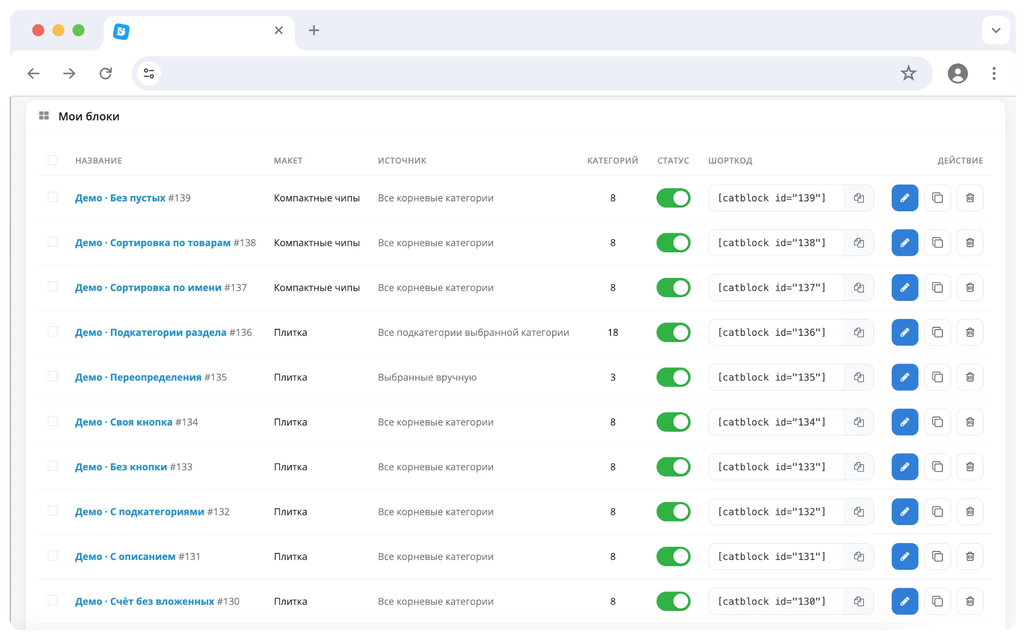Toggle status of Переопределения #135
Screen dimensions: 1026x640
point(673,377)
